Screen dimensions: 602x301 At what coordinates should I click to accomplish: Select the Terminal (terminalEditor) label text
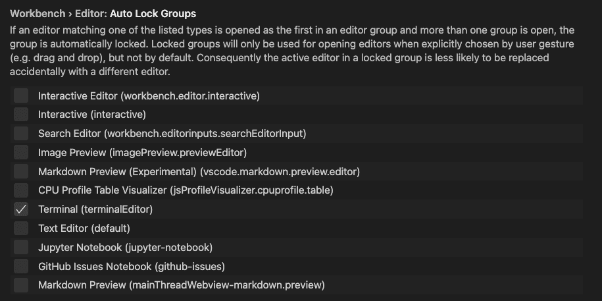95,209
